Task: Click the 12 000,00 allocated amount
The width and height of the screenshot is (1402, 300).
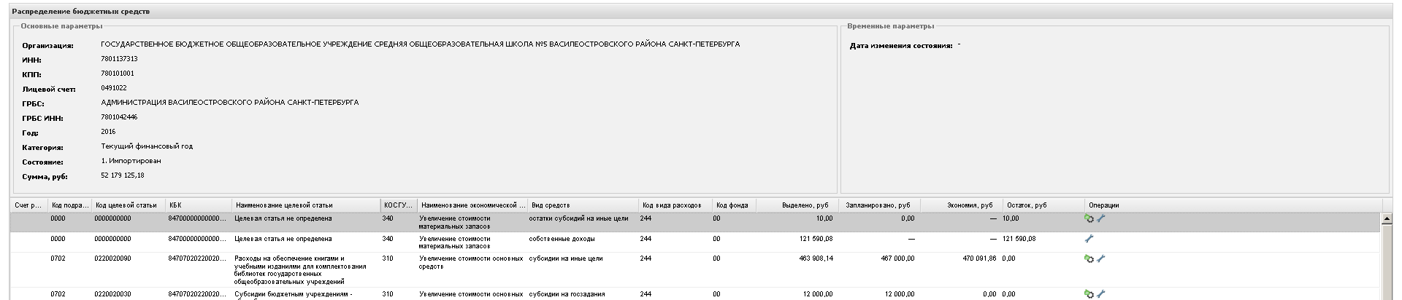Action: (x=819, y=294)
